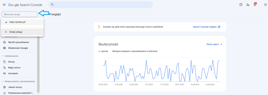This screenshot has height=95, width=268.
Task: Click the Wyszukaj usługę property search field
Action: point(19,14)
